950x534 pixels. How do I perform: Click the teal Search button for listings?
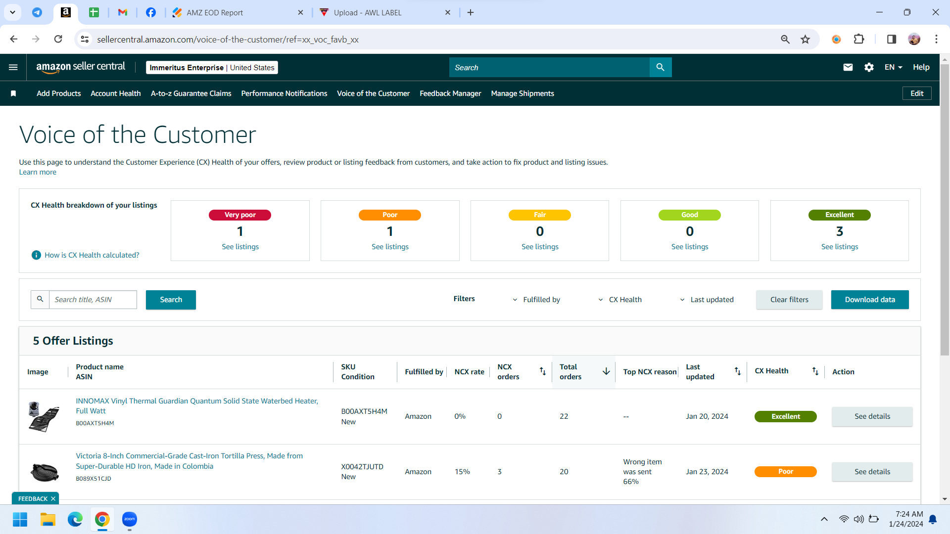point(171,300)
